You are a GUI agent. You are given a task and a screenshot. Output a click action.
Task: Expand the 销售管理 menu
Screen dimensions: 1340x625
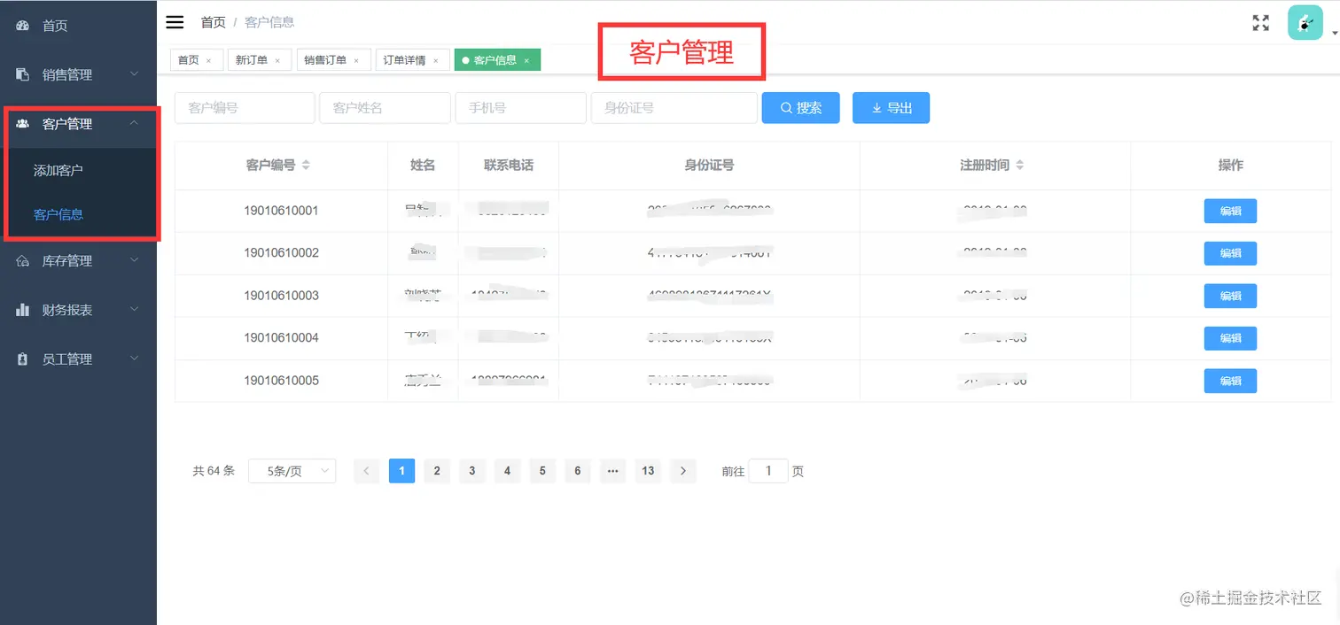(135, 74)
